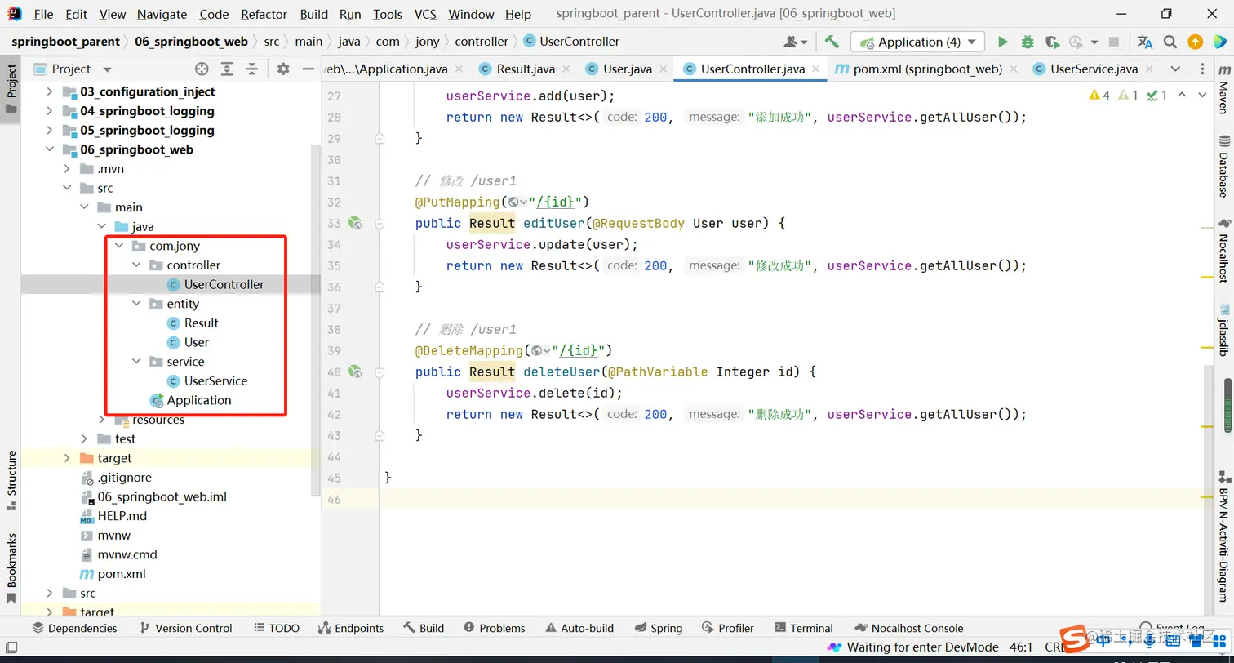
Task: Open the Terminal tool window button
Action: pos(802,628)
